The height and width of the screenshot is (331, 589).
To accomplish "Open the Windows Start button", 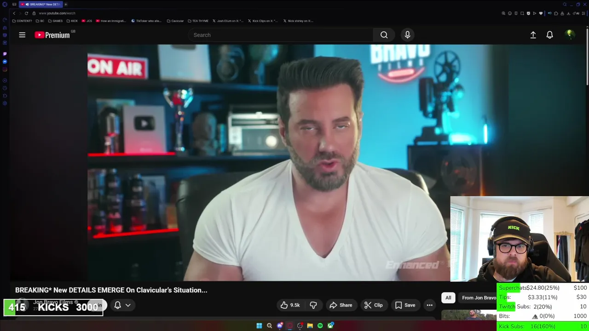I will click(259, 326).
